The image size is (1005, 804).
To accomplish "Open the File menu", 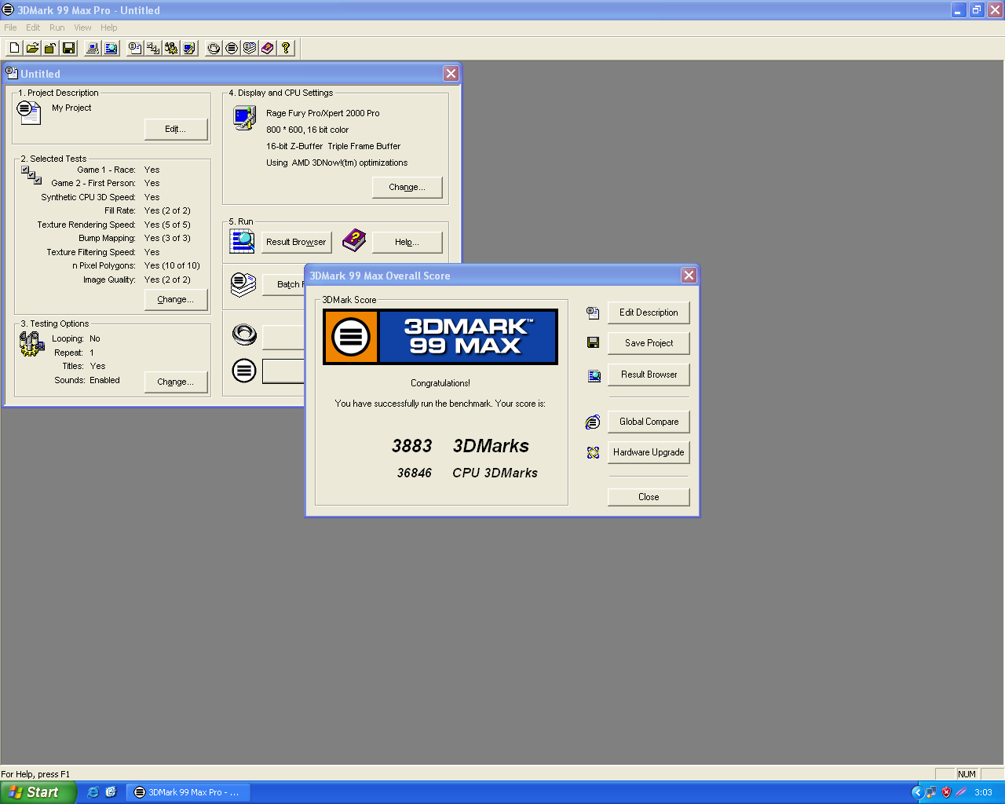I will [10, 27].
